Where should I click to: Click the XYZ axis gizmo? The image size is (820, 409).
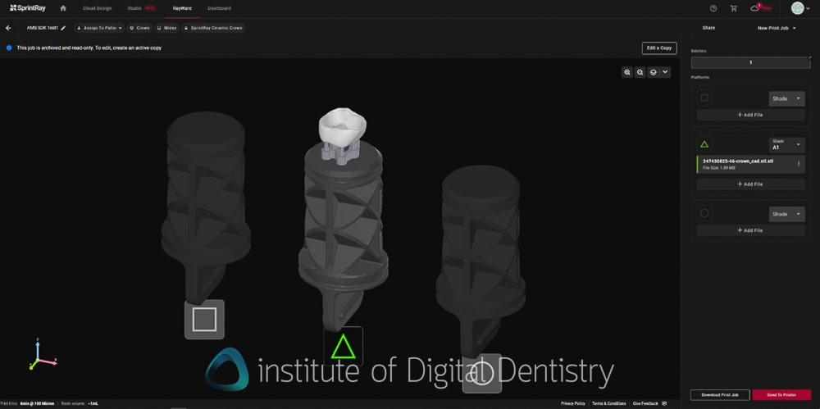42,356
